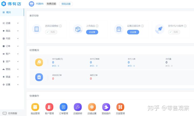Click the blue clipboard orders icon
This screenshot has height=116, width=194.
pyautogui.click(x=39, y=77)
